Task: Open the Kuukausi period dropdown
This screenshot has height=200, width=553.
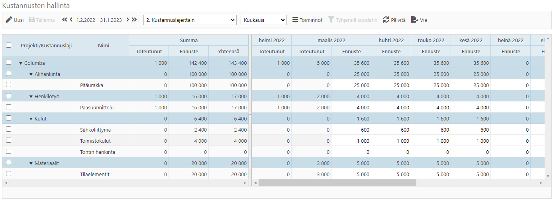Action: 263,20
